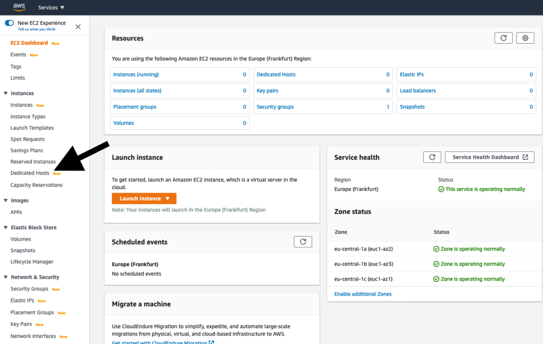Click Enable additional Zones link
Viewport: 543px width, 344px height.
[x=363, y=294]
